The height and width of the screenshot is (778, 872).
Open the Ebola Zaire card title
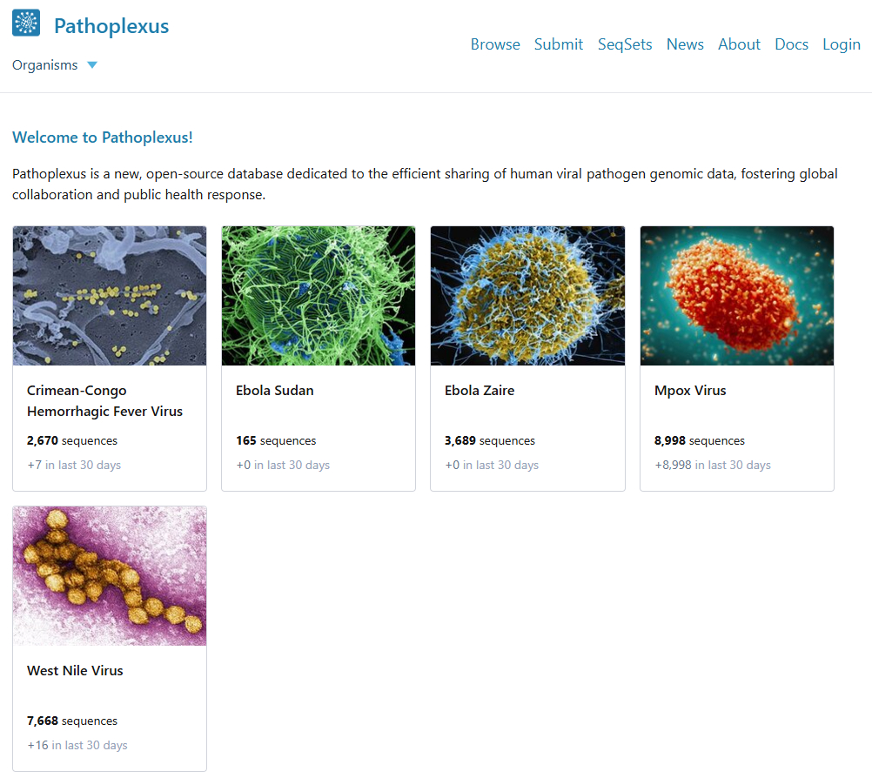pos(480,391)
